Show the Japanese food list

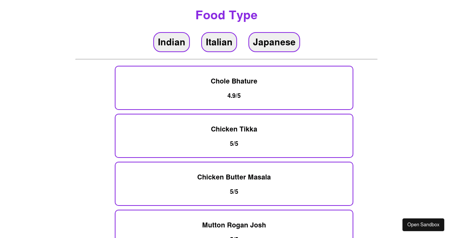274,42
